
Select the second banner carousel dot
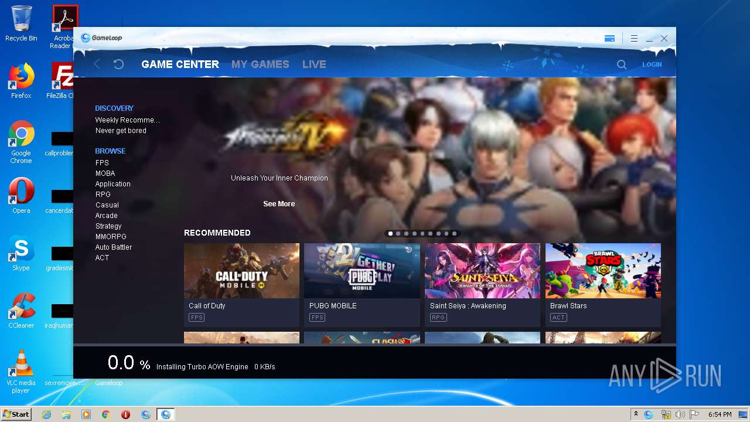(398, 233)
